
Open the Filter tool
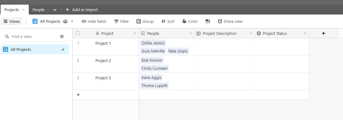(122, 21)
